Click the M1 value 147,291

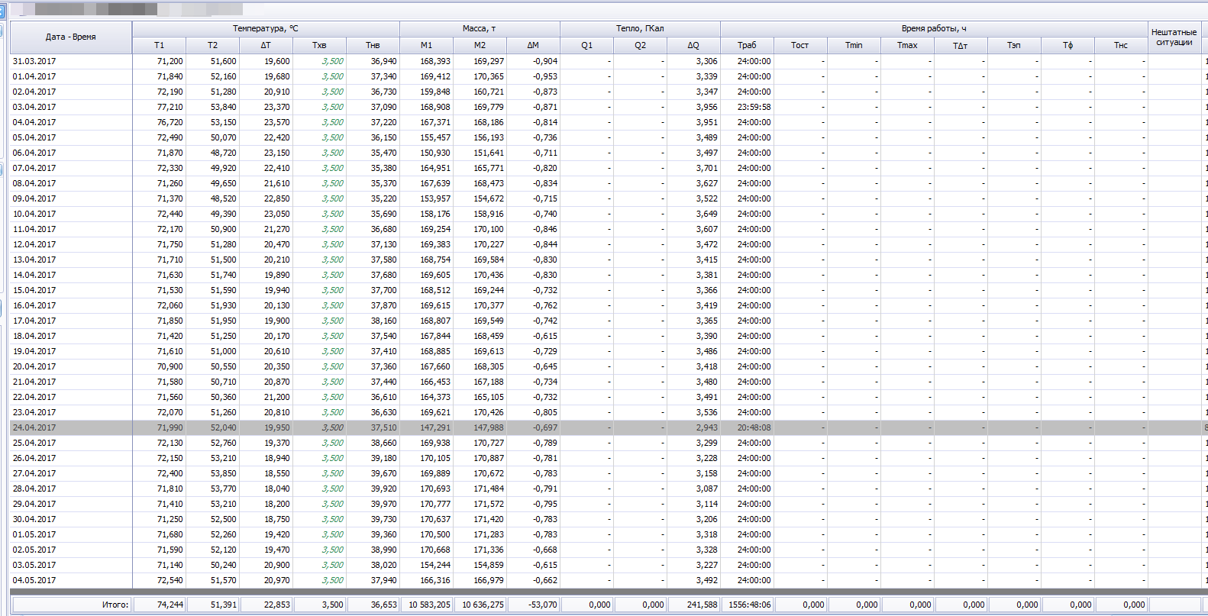pos(435,427)
